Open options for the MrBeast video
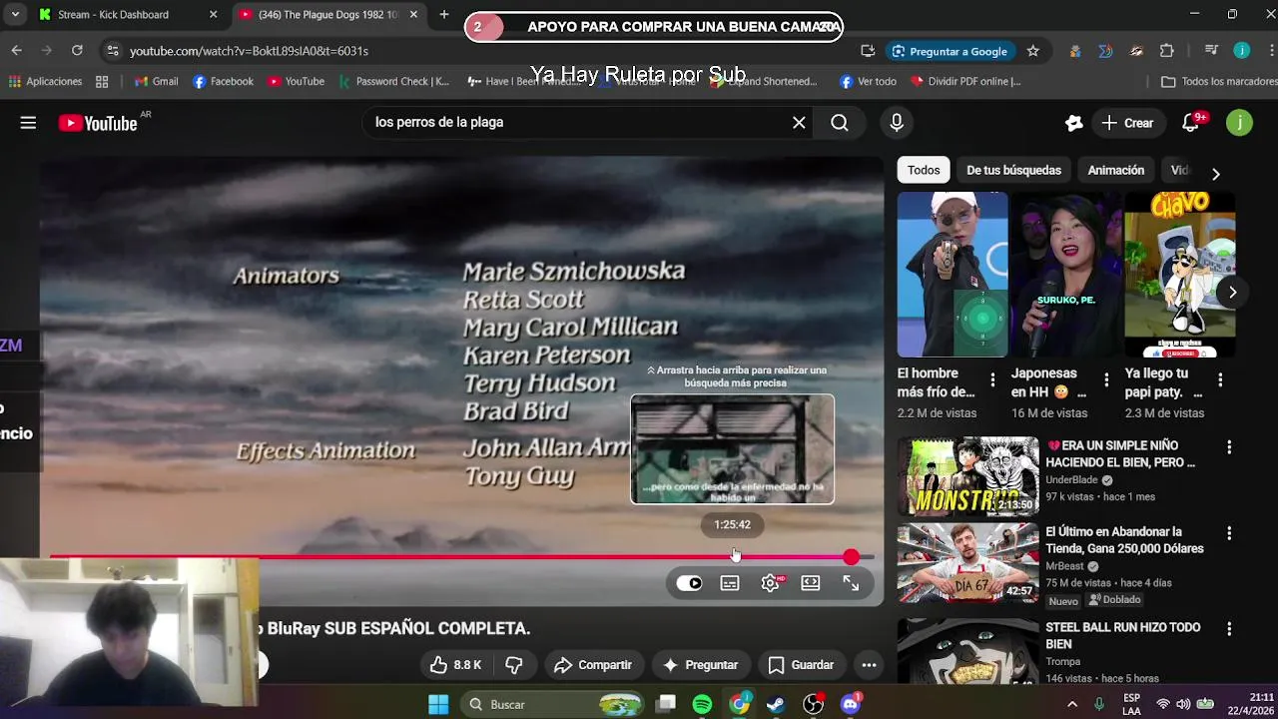The width and height of the screenshot is (1278, 719). tap(1229, 534)
